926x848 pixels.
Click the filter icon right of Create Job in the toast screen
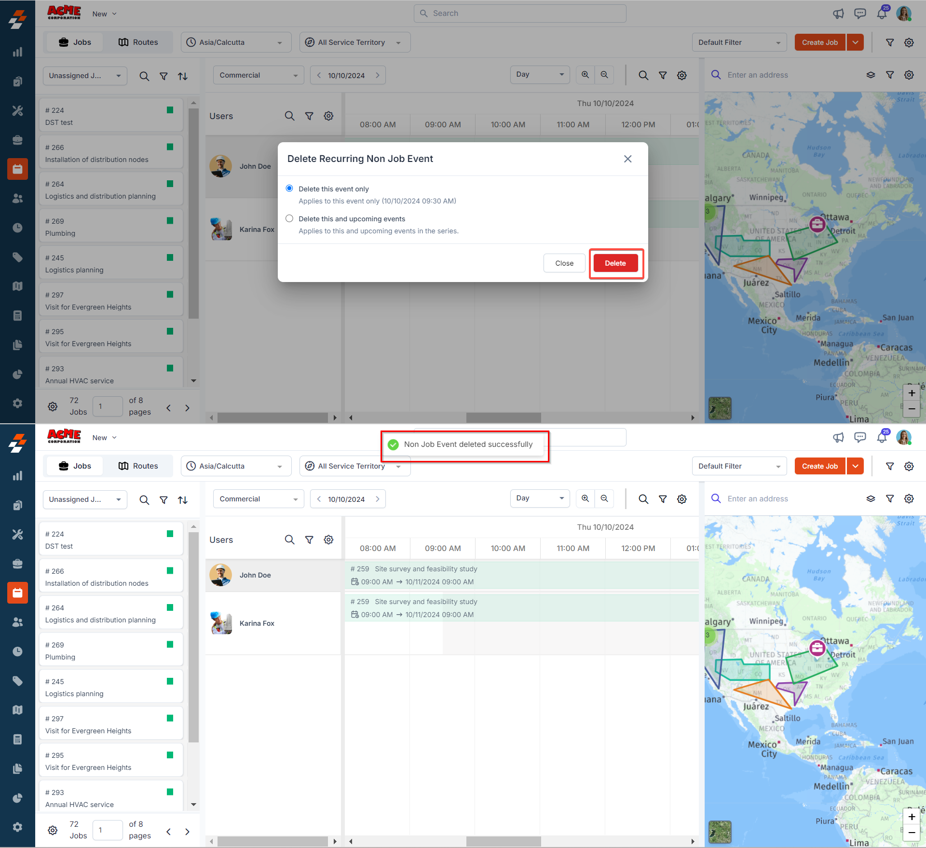click(890, 466)
